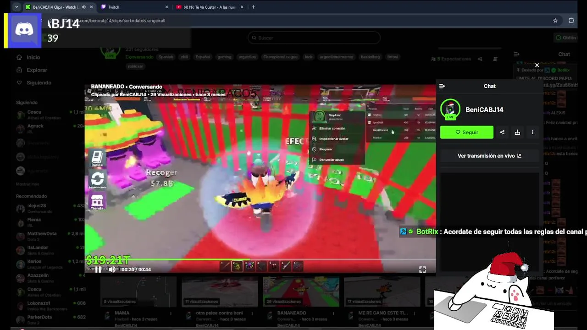587x330 pixels.
Task: Open the followed channel Coscu
Action: [50, 115]
